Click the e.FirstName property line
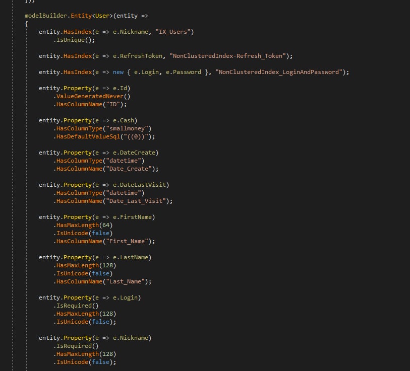 tap(97, 217)
